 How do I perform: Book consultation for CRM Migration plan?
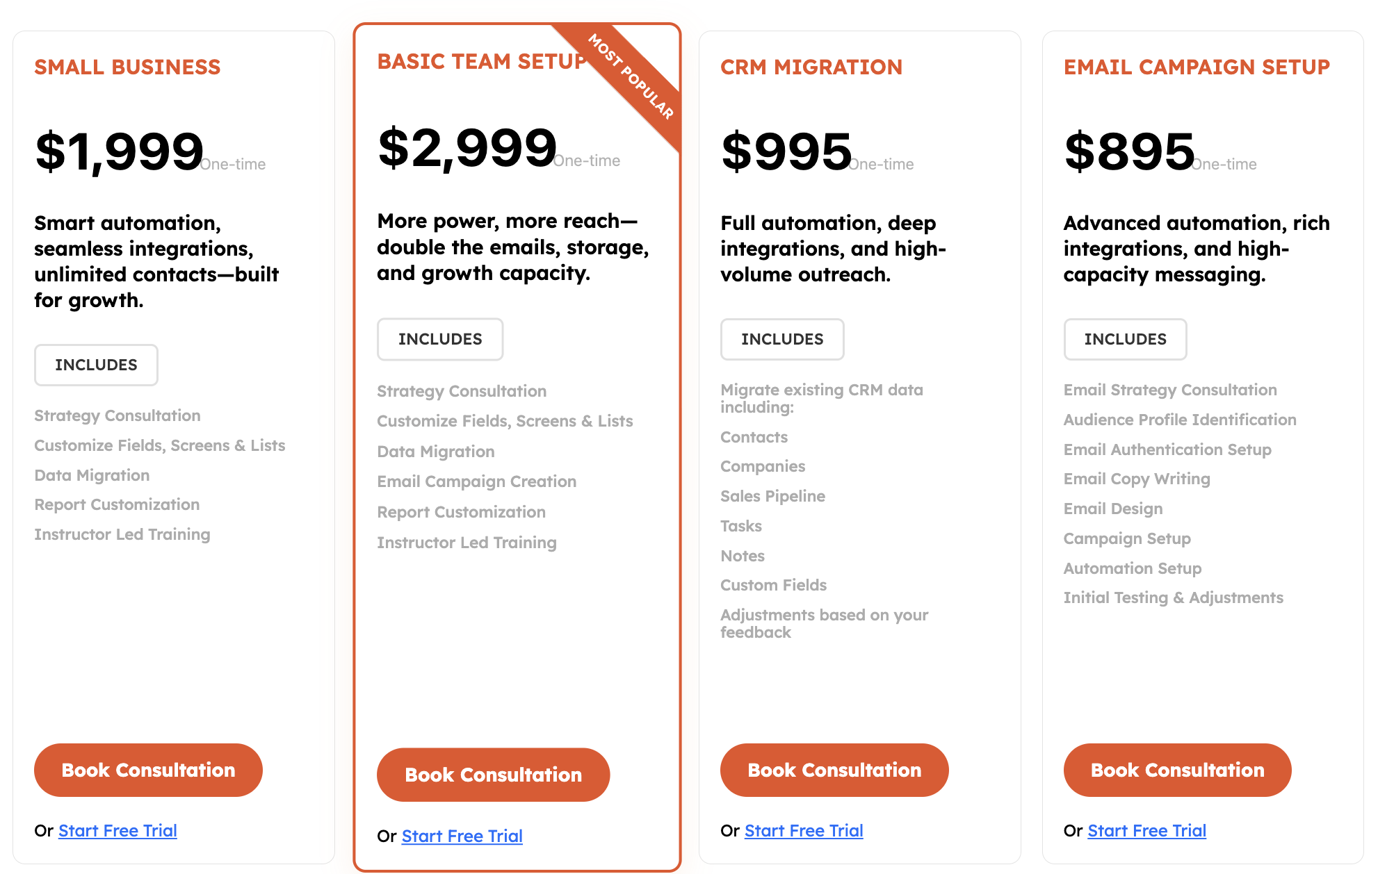[x=834, y=770]
